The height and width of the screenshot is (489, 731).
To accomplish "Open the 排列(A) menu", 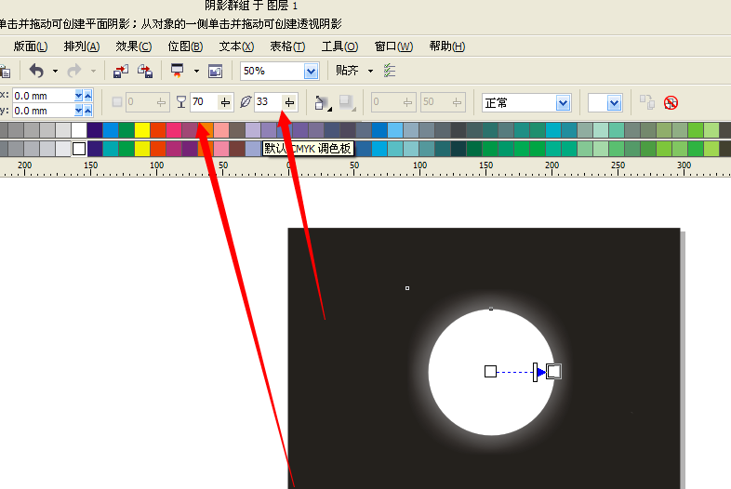I will click(x=82, y=46).
